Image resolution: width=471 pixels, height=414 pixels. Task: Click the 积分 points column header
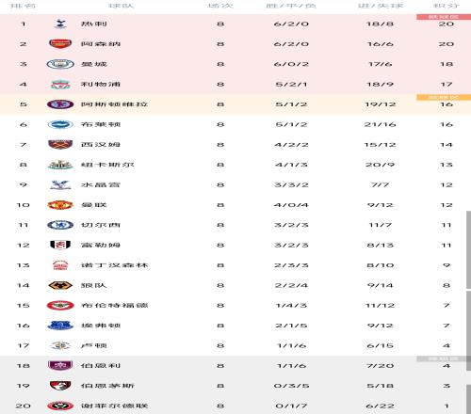pos(447,6)
